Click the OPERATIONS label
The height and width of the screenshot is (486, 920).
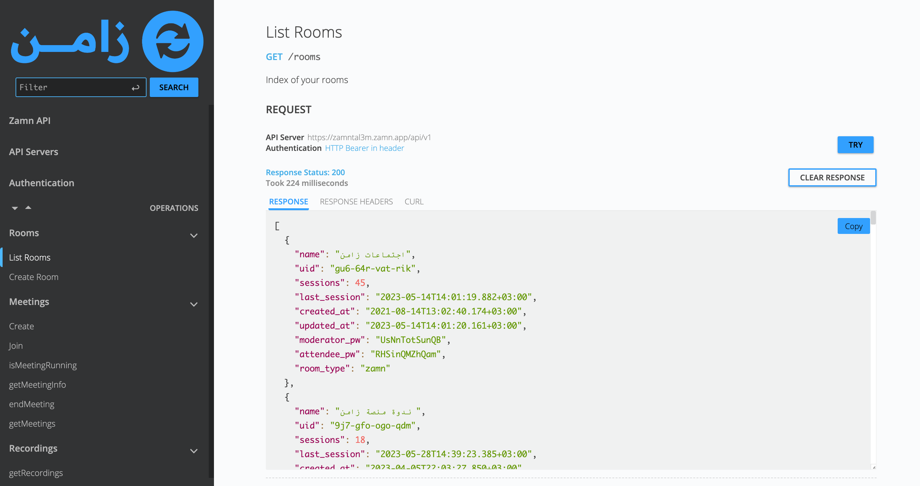click(174, 208)
